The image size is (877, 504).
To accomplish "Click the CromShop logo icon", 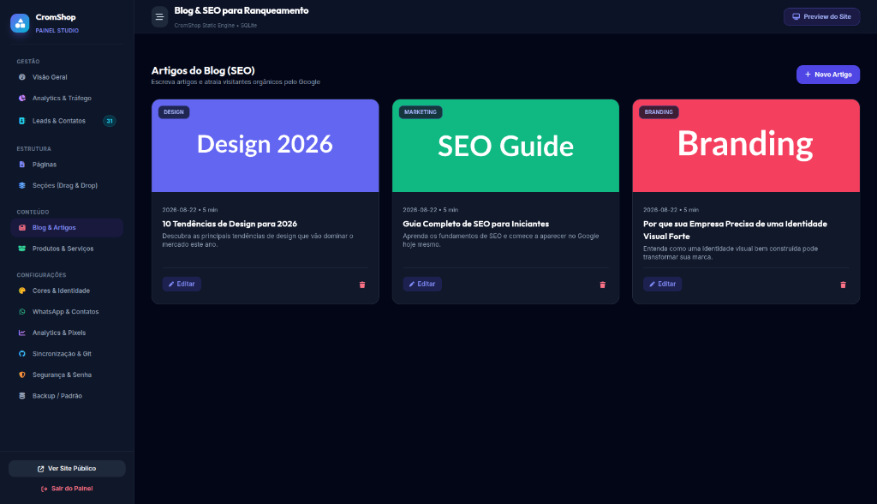I will (x=21, y=23).
